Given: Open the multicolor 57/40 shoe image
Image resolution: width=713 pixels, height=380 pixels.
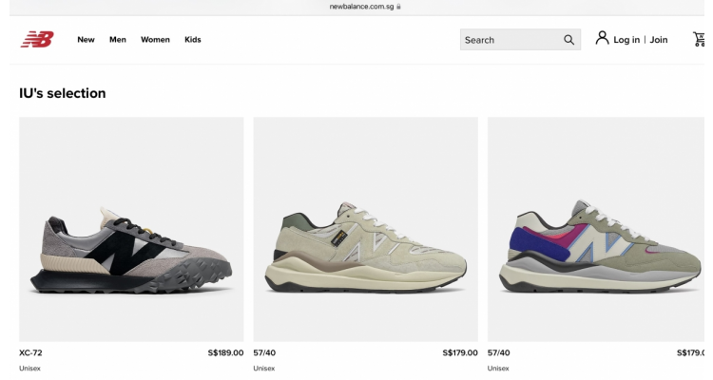Looking at the screenshot, I should 596,229.
